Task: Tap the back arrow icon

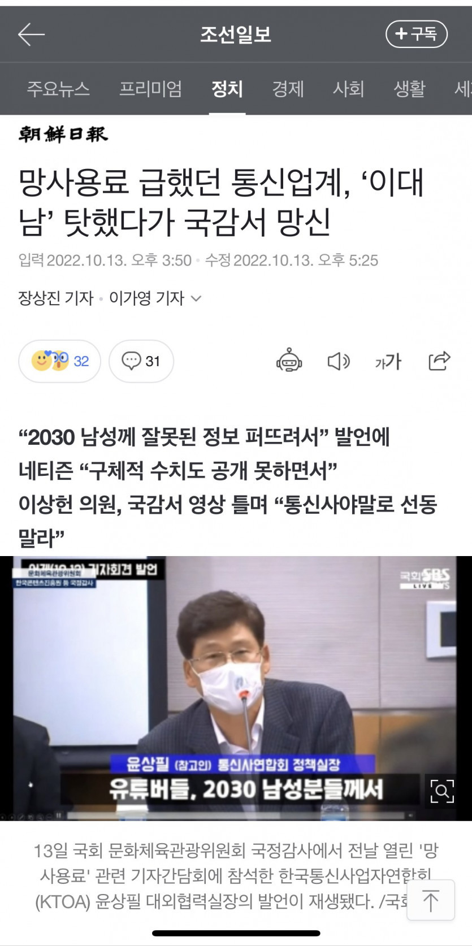Action: (x=31, y=34)
